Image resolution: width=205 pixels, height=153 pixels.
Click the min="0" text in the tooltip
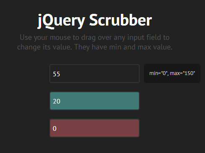(x=159, y=73)
